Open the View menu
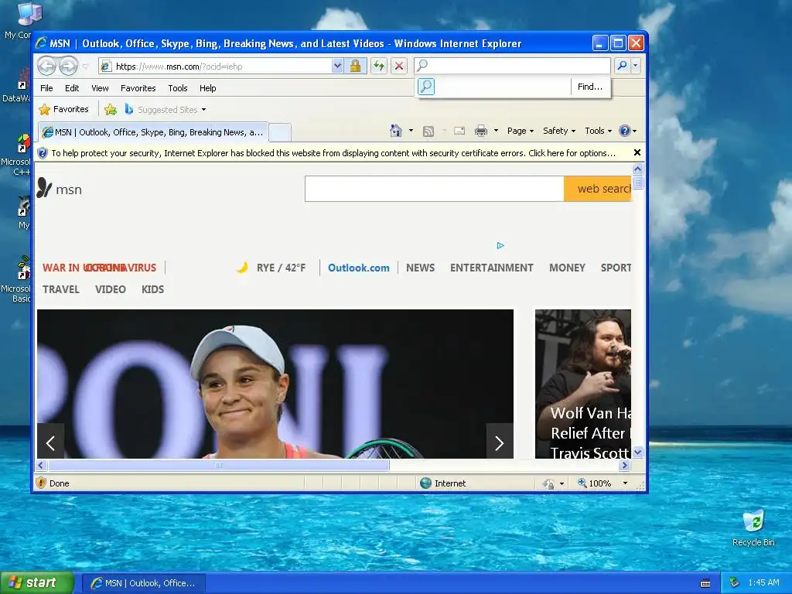 click(100, 88)
